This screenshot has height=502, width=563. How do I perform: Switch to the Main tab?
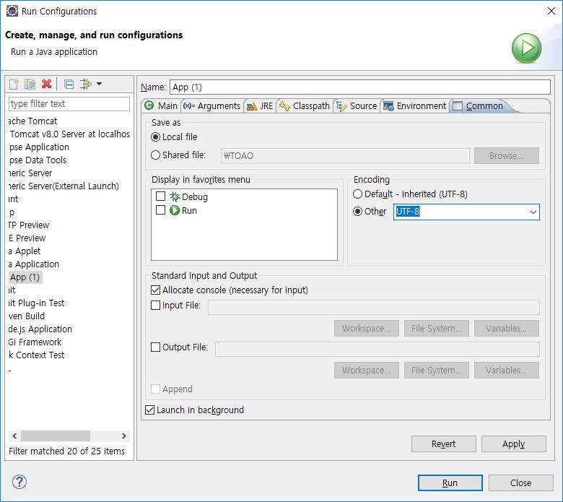tap(161, 105)
